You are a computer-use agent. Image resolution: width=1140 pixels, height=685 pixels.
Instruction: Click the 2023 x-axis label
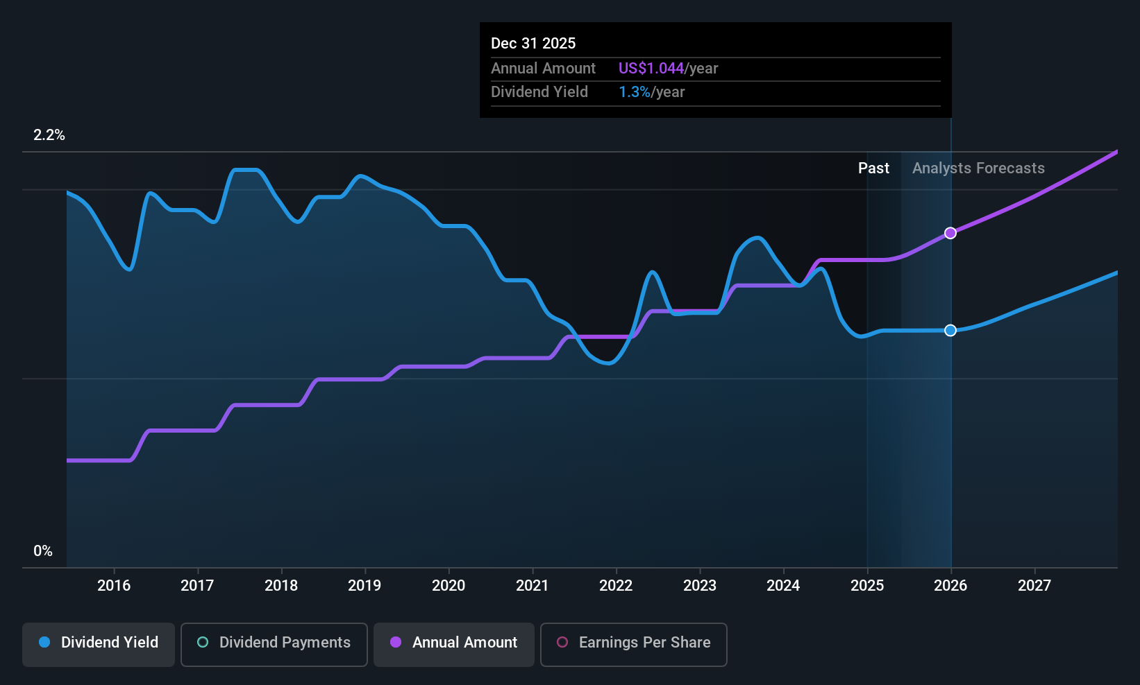(700, 586)
